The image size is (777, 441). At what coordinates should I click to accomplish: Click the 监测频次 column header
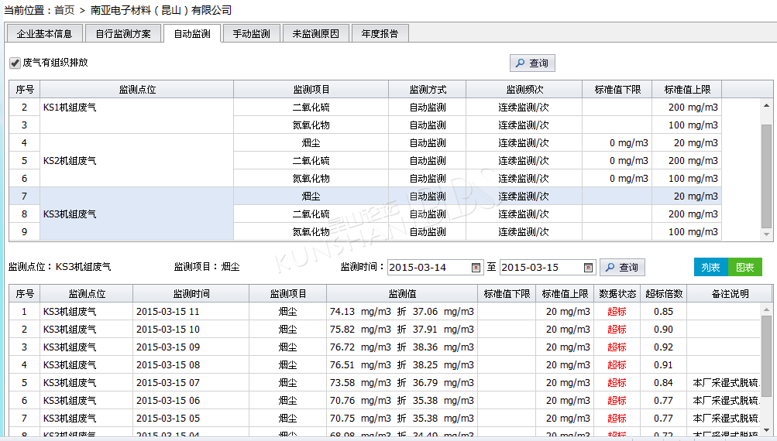(x=524, y=89)
